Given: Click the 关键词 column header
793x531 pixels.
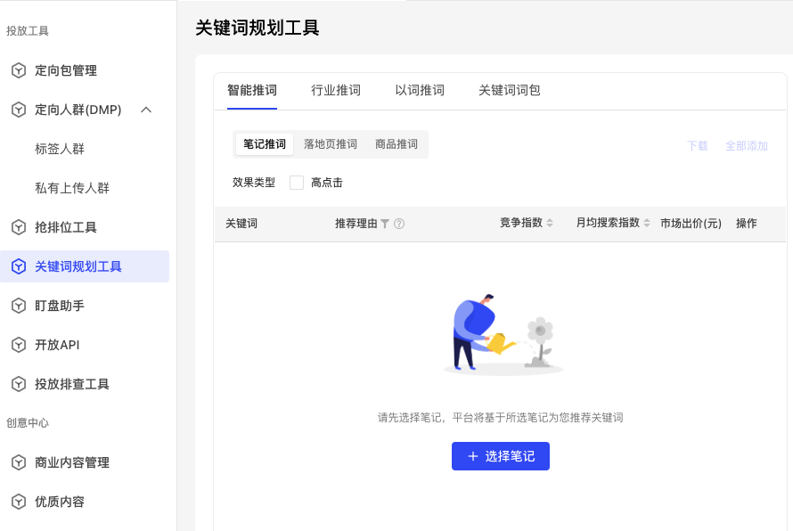Looking at the screenshot, I should [241, 224].
